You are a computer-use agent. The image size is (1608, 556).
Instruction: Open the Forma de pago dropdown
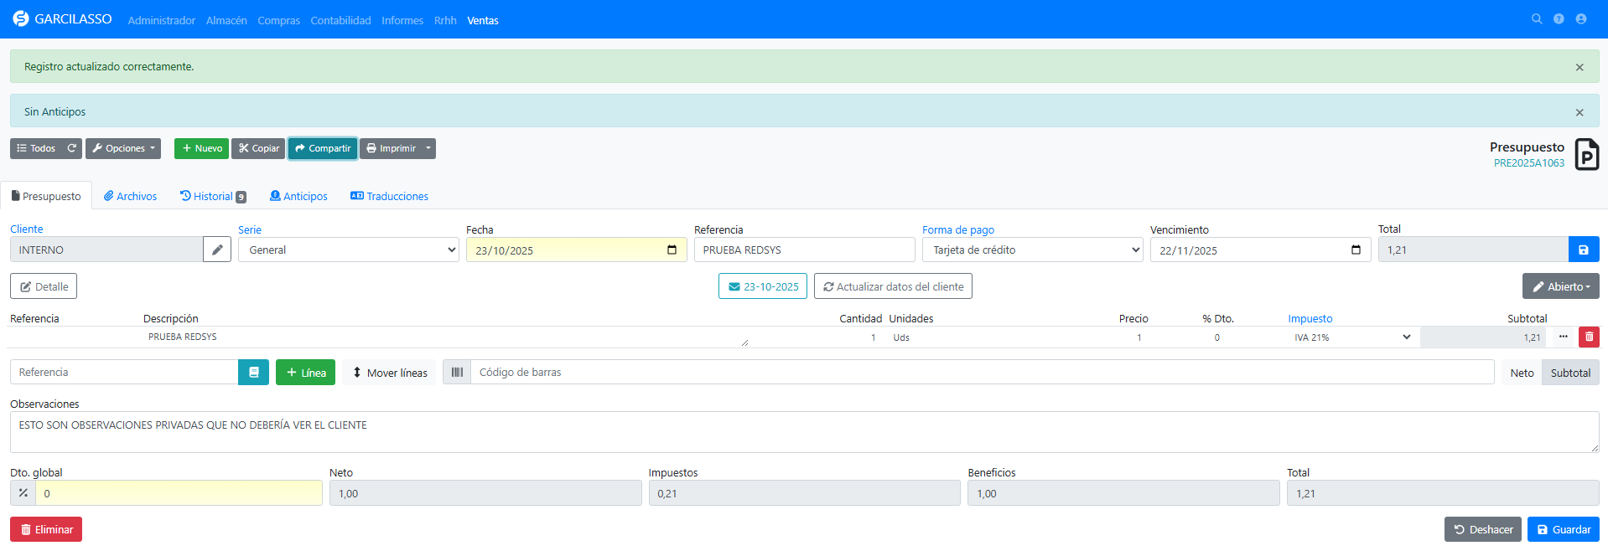pos(1032,250)
